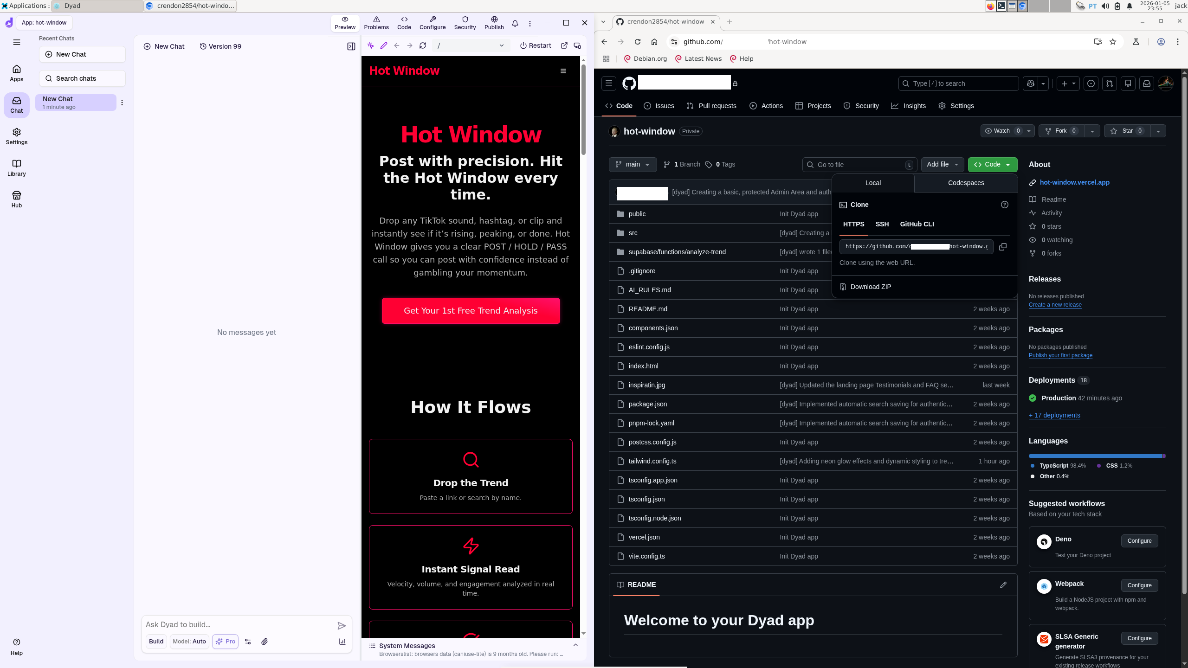The height and width of the screenshot is (668, 1188).
Task: Toggle device mode preview icon
Action: 577,45
